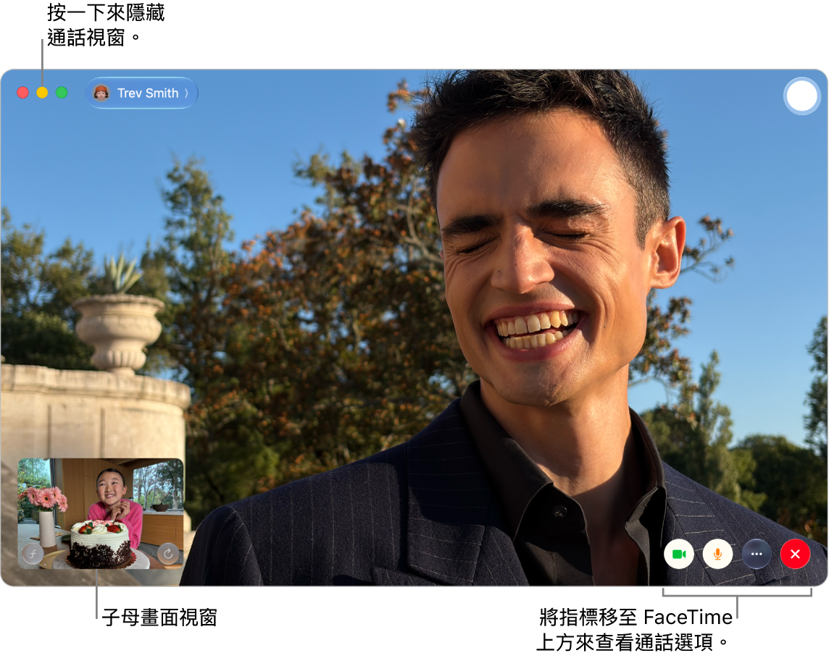Take a Live Photo with the white shutter button

click(801, 96)
